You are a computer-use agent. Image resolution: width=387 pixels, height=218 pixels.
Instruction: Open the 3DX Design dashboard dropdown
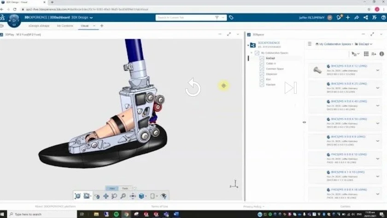click(x=91, y=18)
